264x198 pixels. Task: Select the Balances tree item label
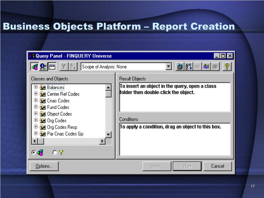56,88
